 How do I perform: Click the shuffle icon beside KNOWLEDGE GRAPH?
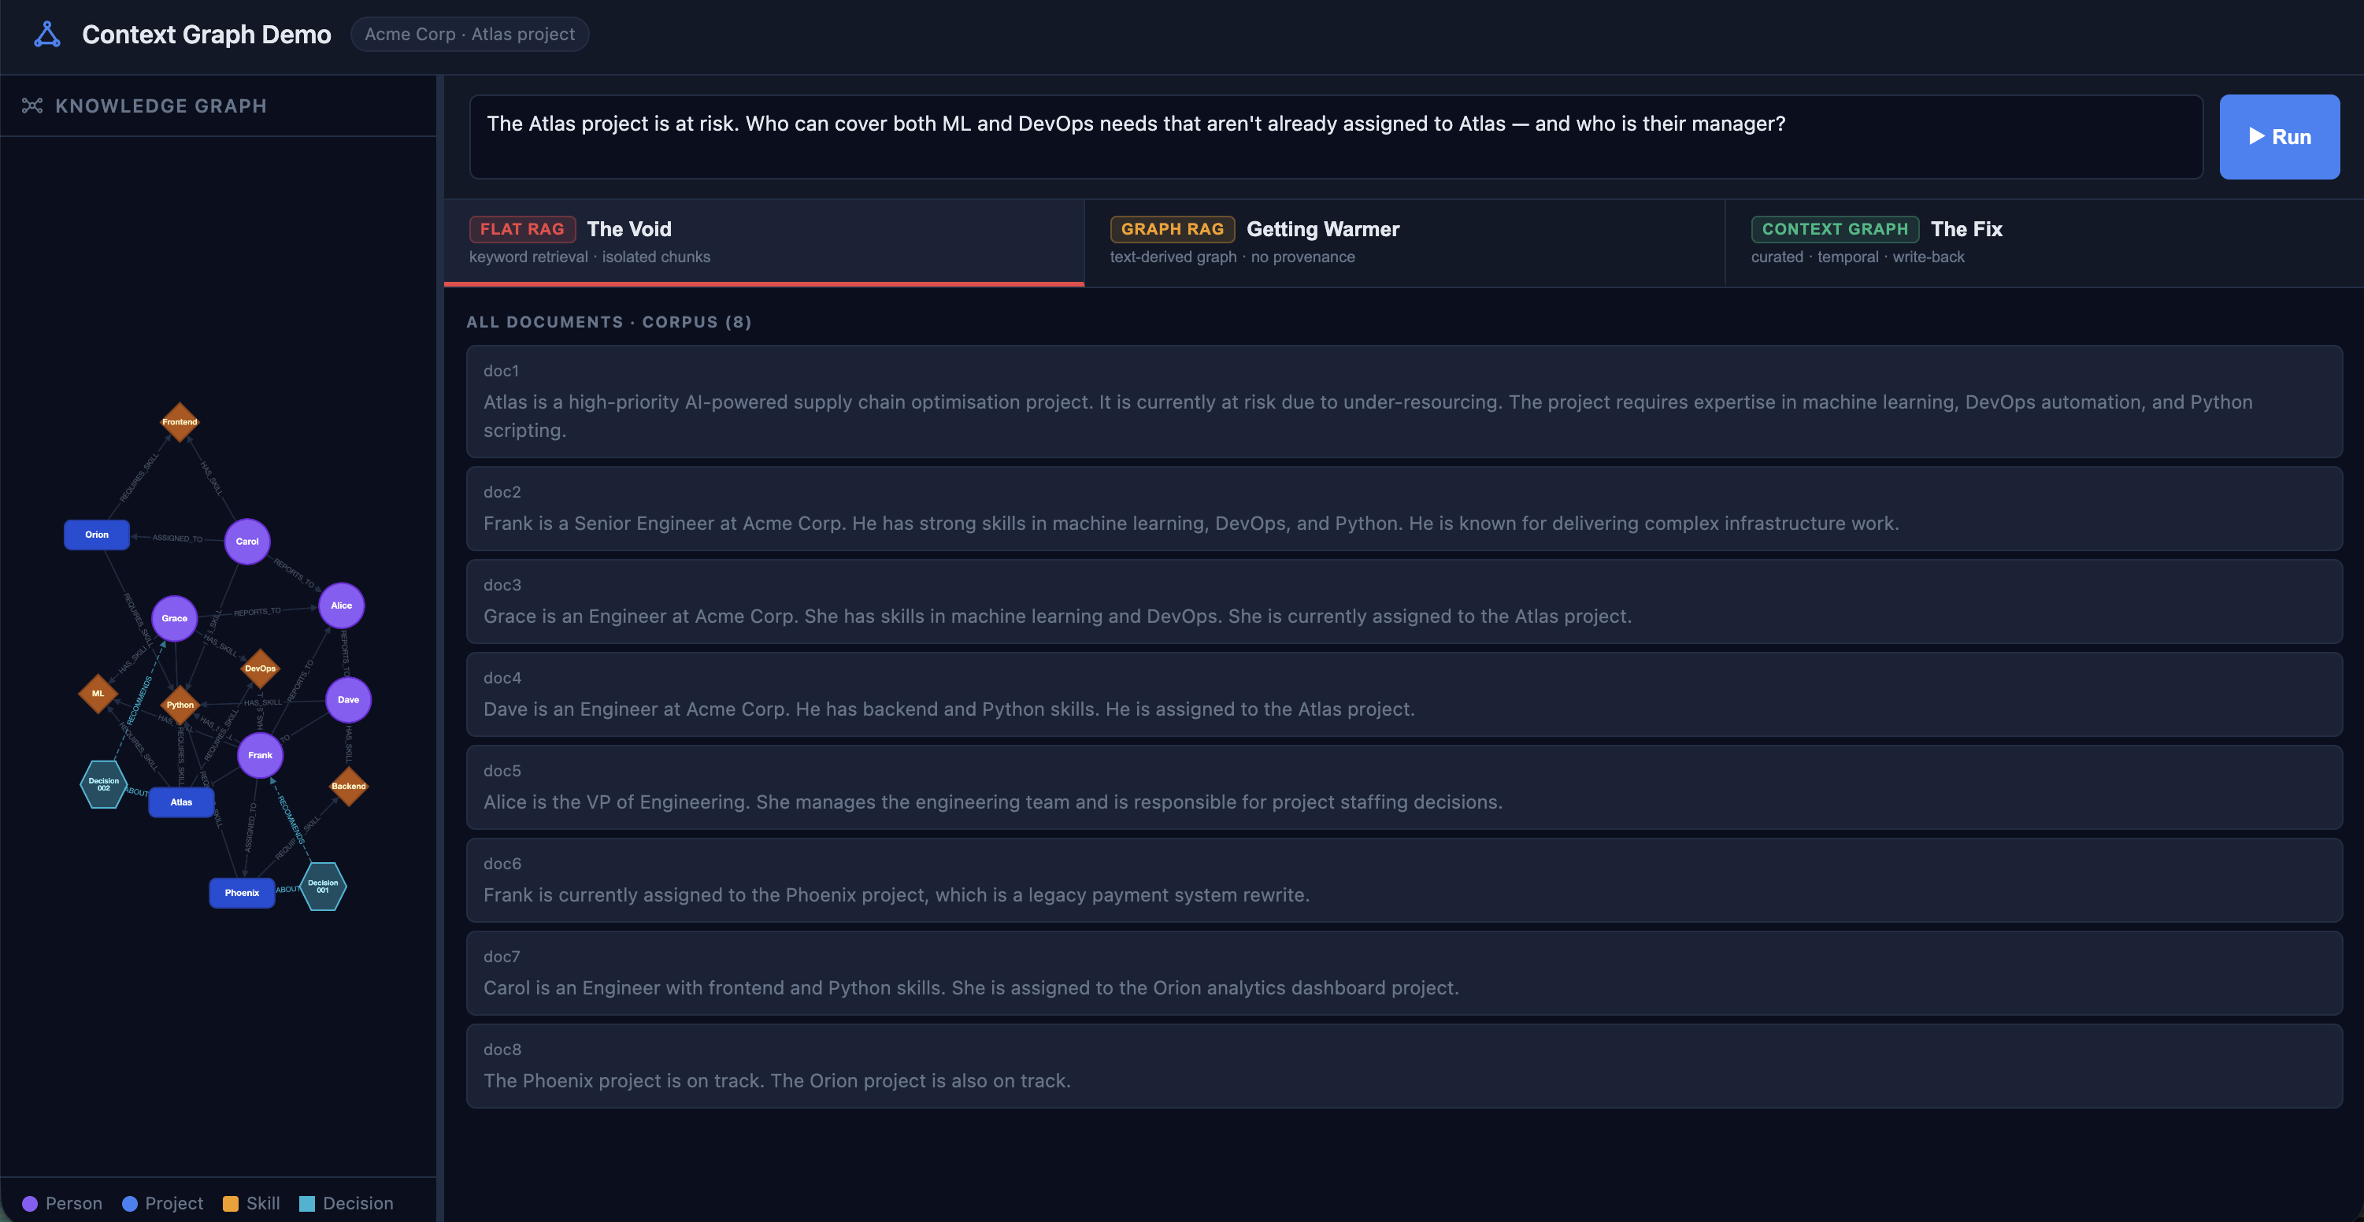(33, 106)
